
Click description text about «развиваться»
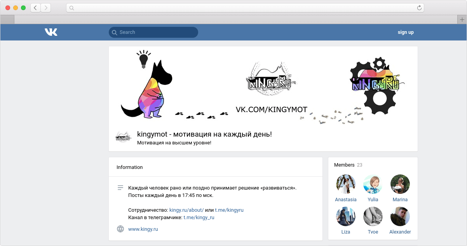click(213, 188)
